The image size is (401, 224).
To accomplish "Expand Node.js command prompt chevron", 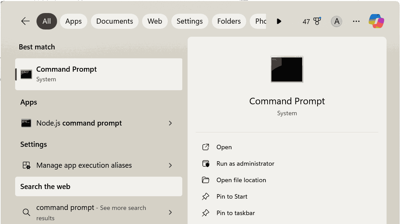I will click(170, 123).
